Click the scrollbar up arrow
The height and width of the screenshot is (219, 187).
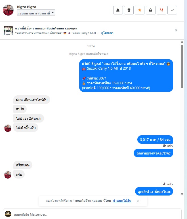pos(182,42)
